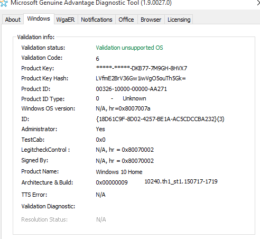
Task: Click the Administrator value 'Yes'
Action: point(100,129)
